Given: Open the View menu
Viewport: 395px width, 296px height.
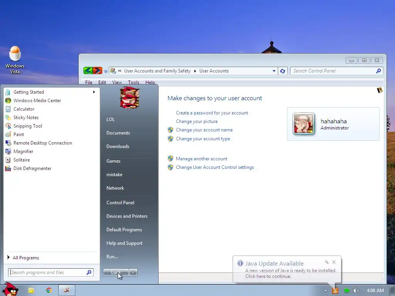Looking at the screenshot, I should (117, 82).
